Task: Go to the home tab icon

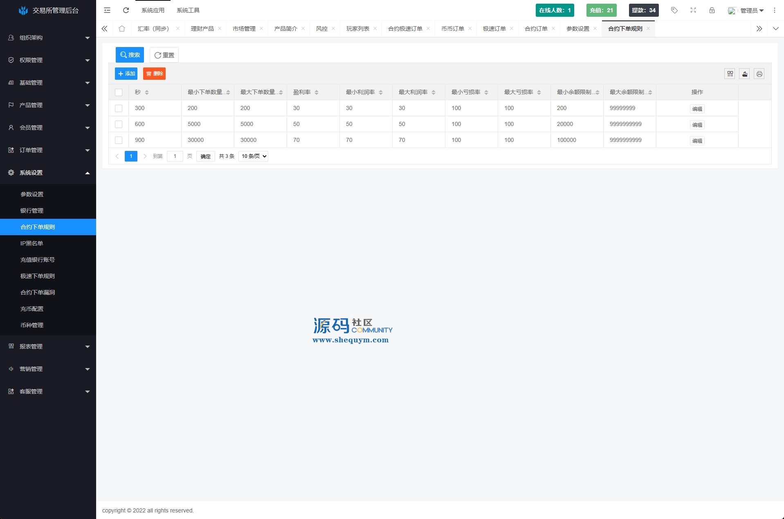Action: [x=122, y=29]
